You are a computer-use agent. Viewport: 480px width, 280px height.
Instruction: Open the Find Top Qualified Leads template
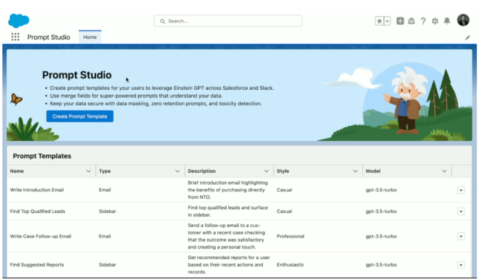(x=37, y=212)
